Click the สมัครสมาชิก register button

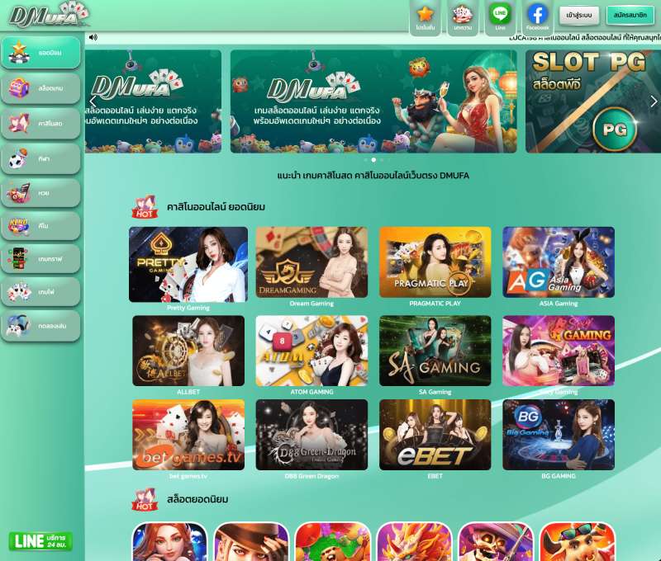click(x=630, y=15)
